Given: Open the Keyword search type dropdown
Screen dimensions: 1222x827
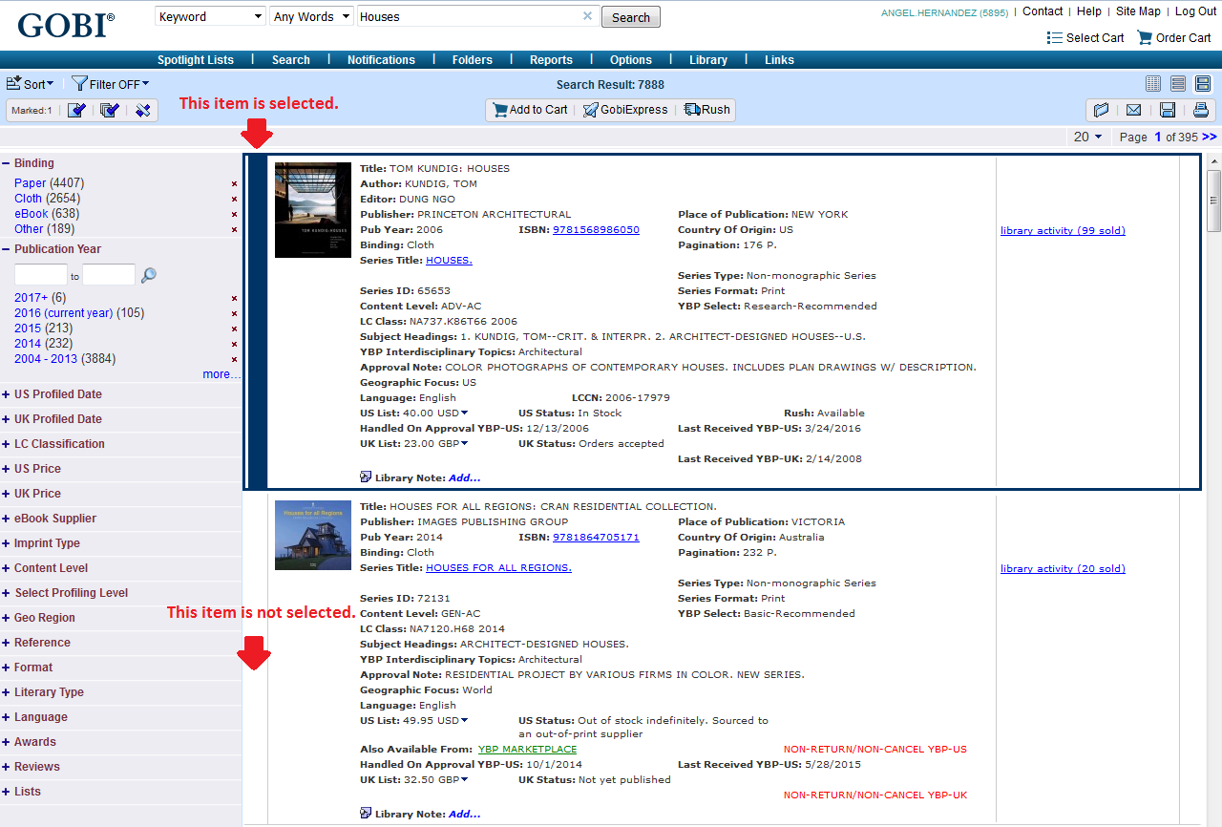Looking at the screenshot, I should click(210, 16).
